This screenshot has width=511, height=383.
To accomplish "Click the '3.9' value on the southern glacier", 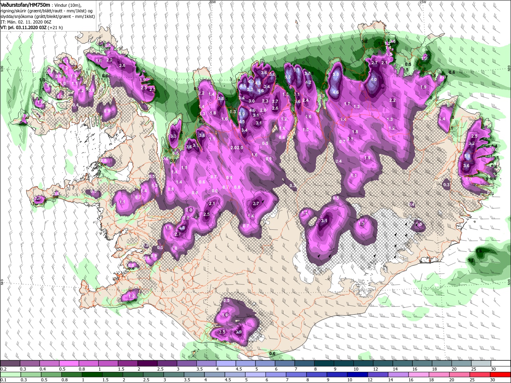I will point(239,332).
